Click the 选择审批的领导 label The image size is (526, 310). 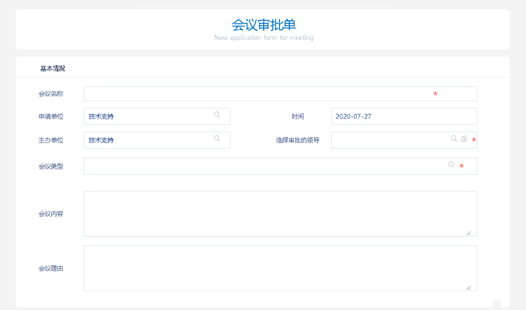298,140
